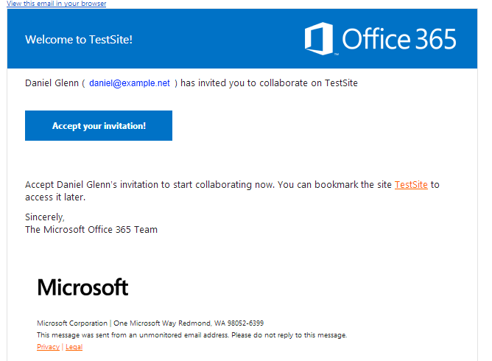
Task: Follow the Privacy link in the footer
Action: click(48, 347)
